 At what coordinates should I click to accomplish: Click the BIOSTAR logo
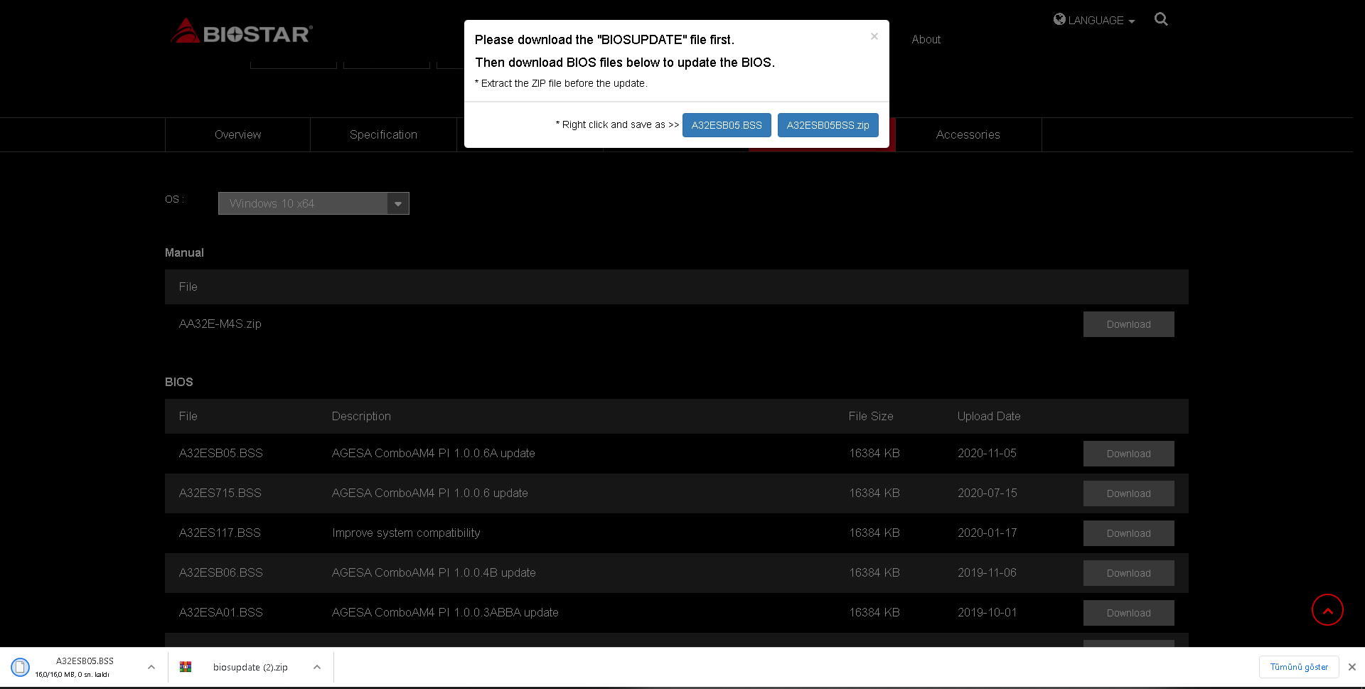point(241,31)
